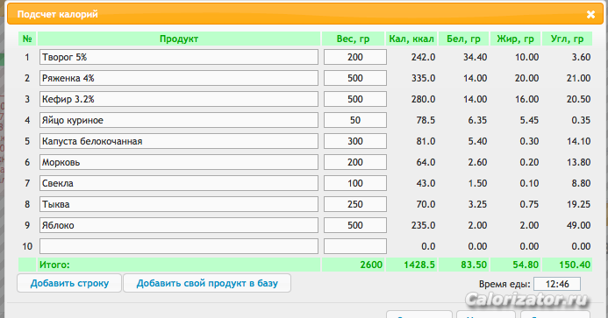The height and width of the screenshot is (318, 608).
Task: Edit weight field for Свекла
Action: click(x=355, y=183)
